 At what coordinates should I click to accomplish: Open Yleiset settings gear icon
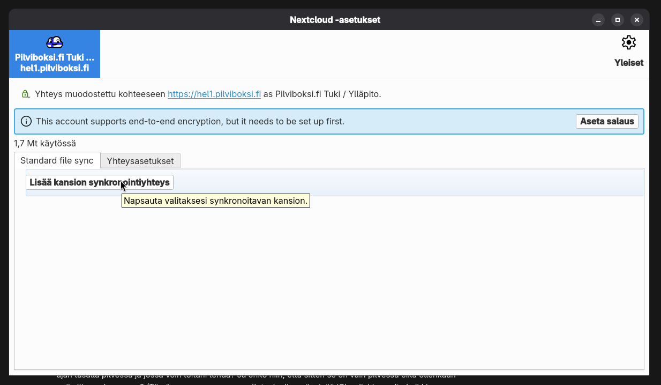628,42
